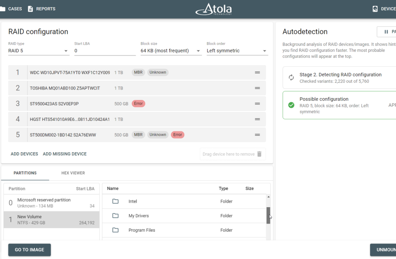The image size is (396, 259).
Task: Click drag handle for HGST HTS541010A9E6 device
Action: [257, 120]
